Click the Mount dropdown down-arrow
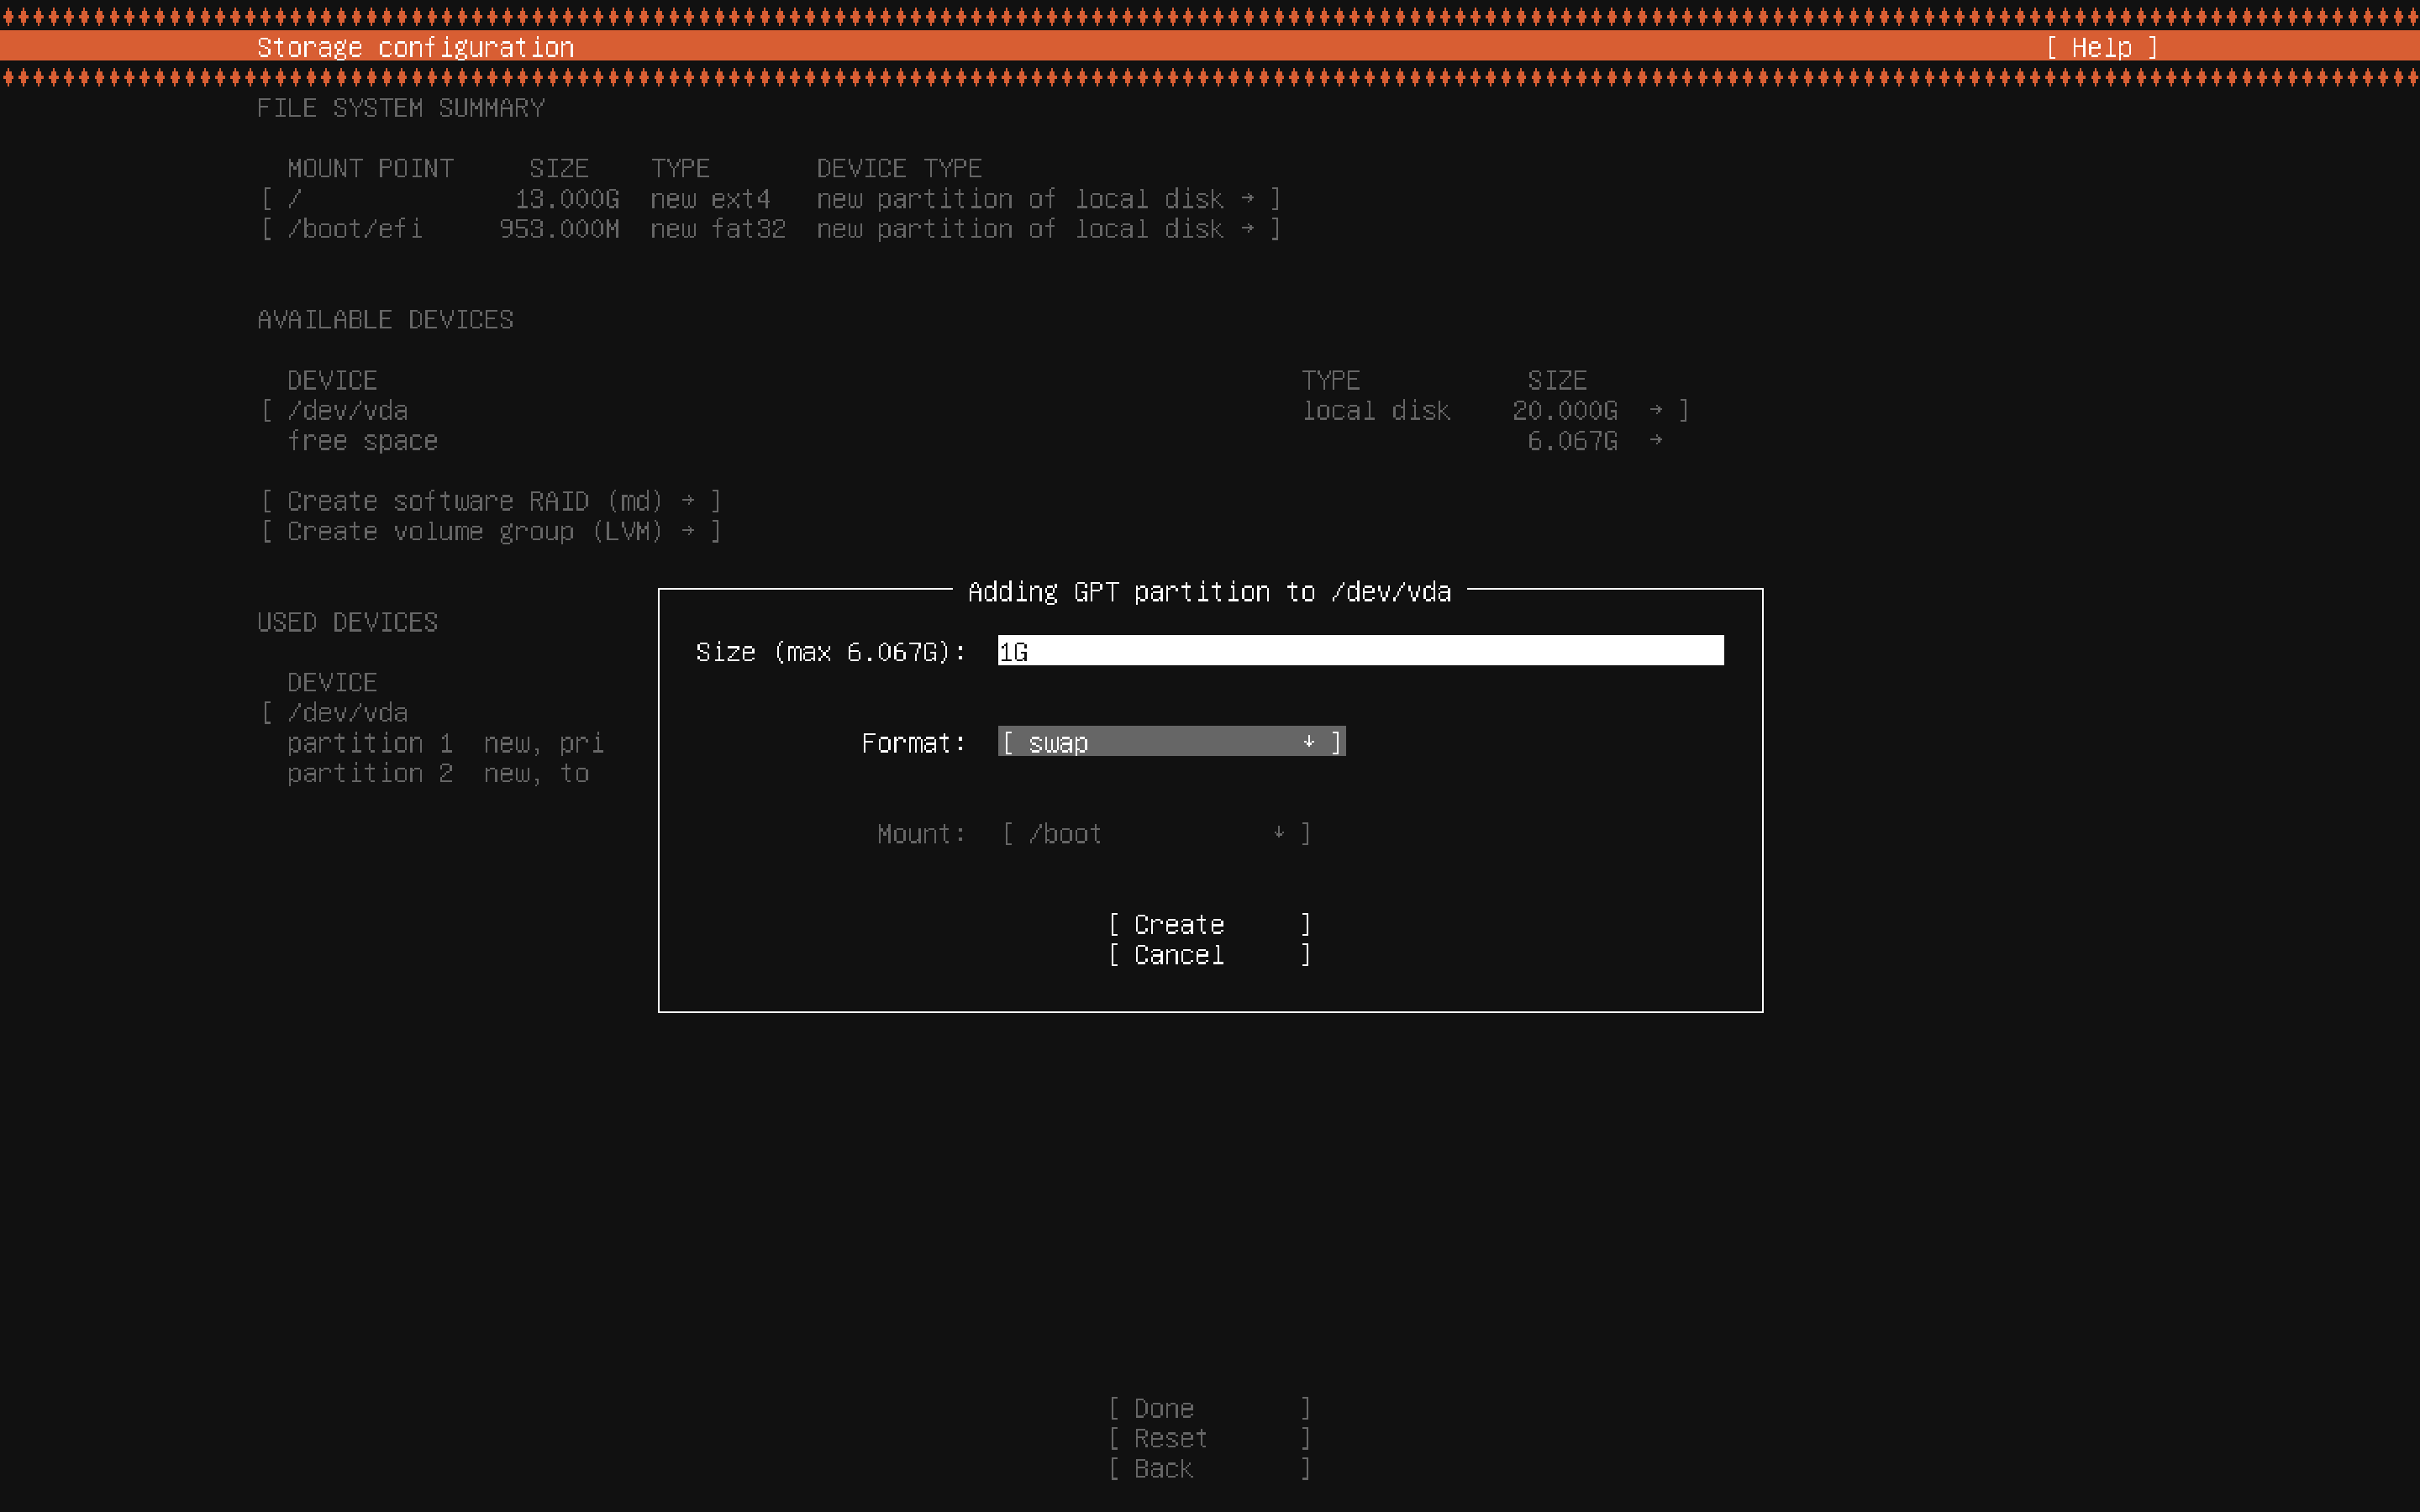Viewport: 2420px width, 1512px height. click(x=1278, y=833)
